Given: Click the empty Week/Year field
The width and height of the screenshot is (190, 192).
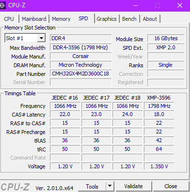Looking at the screenshot, I should pyautogui.click(x=166, y=57).
